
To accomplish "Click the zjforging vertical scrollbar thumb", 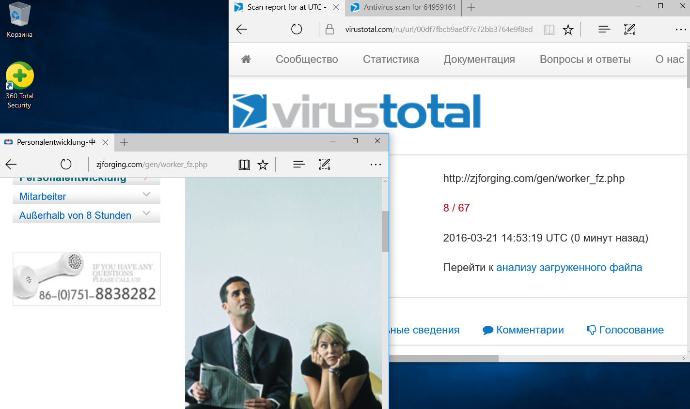I will click(385, 231).
